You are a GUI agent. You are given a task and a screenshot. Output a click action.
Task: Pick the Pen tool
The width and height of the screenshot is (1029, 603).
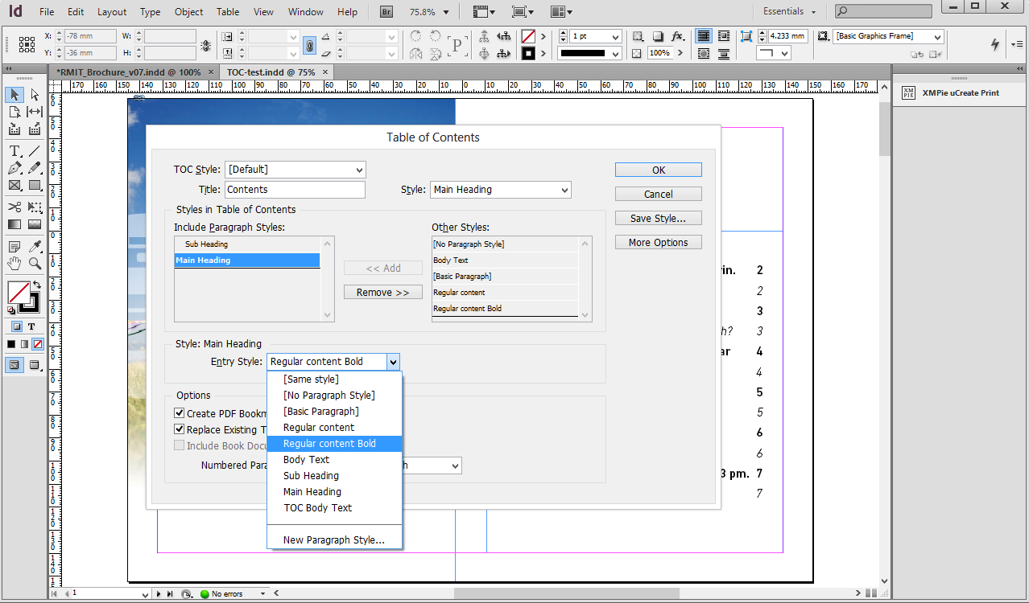coord(14,168)
